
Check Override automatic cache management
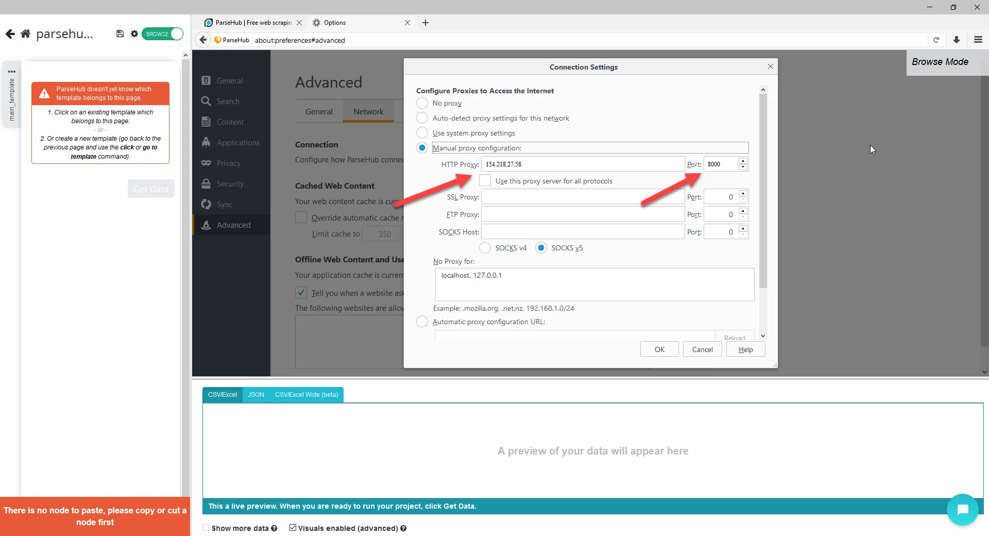301,217
